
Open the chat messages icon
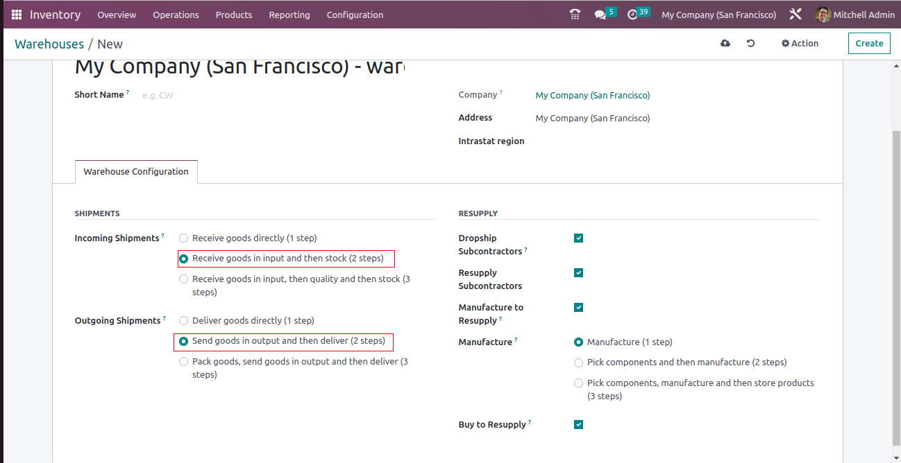coord(600,15)
